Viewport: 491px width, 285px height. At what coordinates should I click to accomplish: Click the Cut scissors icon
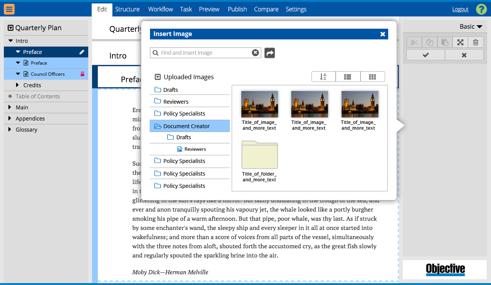414,42
